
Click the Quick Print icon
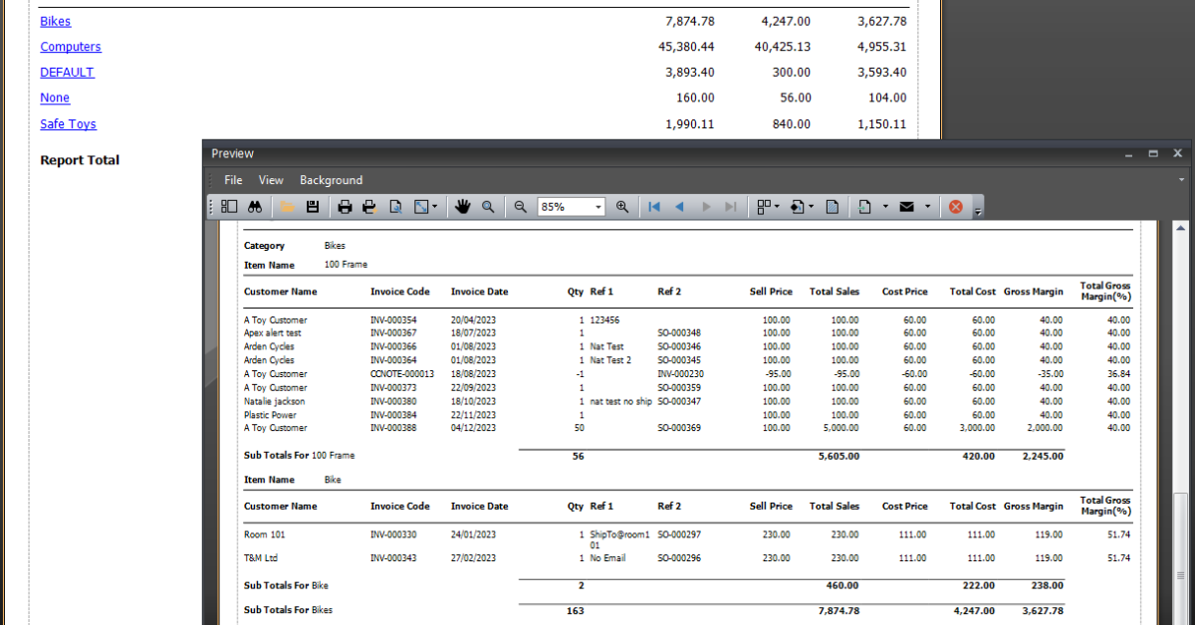point(369,206)
